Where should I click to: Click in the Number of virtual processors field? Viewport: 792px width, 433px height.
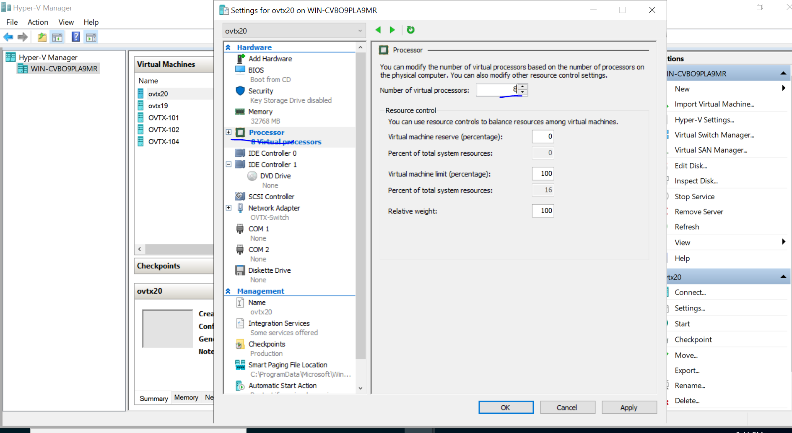tap(497, 90)
